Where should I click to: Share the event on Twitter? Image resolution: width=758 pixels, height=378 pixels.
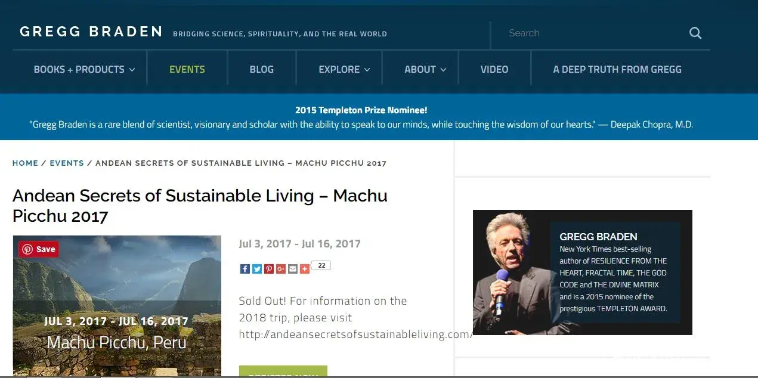tap(257, 269)
